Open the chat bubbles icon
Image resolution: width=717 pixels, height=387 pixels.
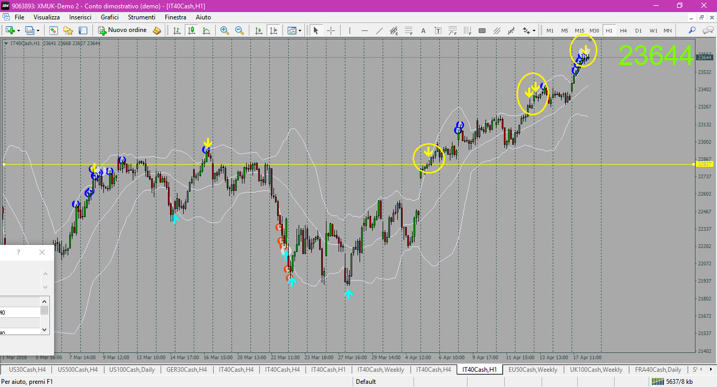pos(707,30)
